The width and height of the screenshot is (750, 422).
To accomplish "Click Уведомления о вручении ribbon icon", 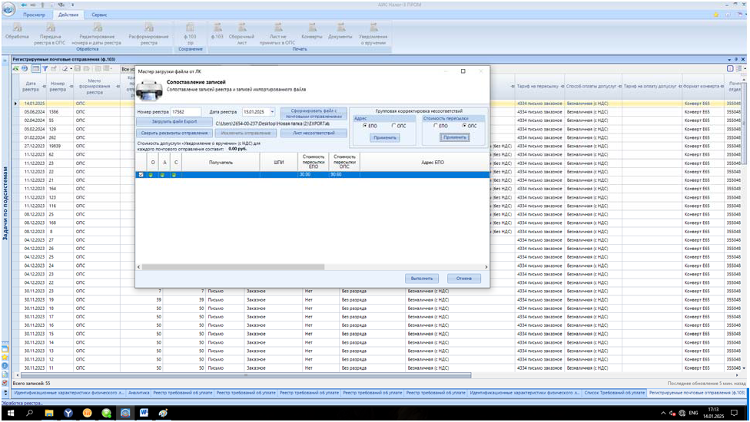I will [373, 28].
